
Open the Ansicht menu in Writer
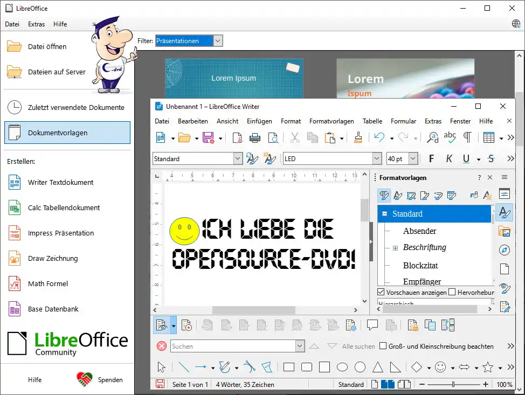point(227,121)
